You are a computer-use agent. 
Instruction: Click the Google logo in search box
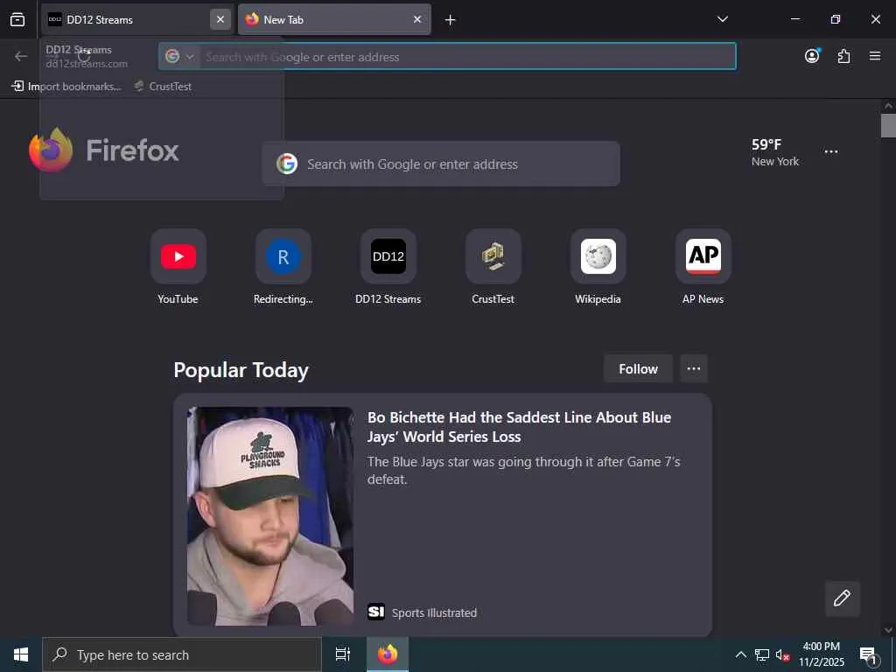[x=287, y=164]
